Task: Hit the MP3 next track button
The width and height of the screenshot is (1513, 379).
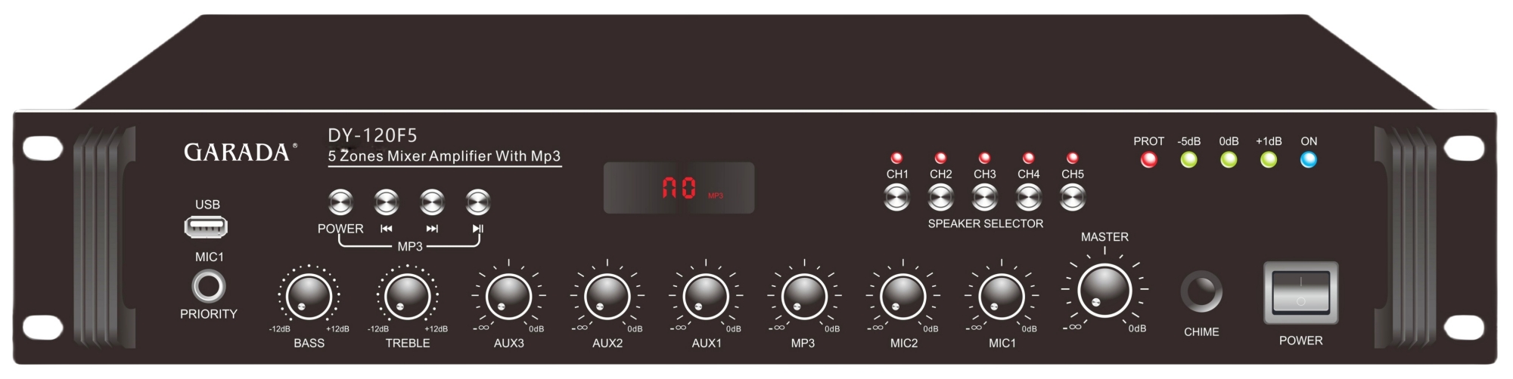Action: point(432,202)
